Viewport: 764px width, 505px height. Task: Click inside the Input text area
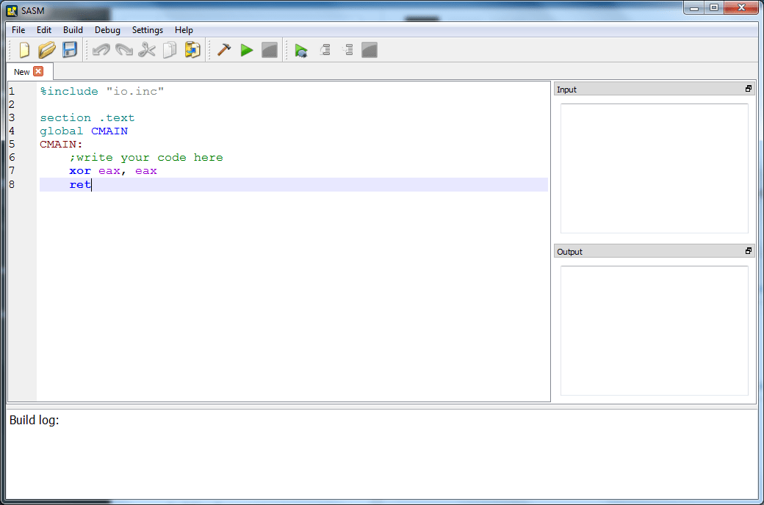[655, 168]
